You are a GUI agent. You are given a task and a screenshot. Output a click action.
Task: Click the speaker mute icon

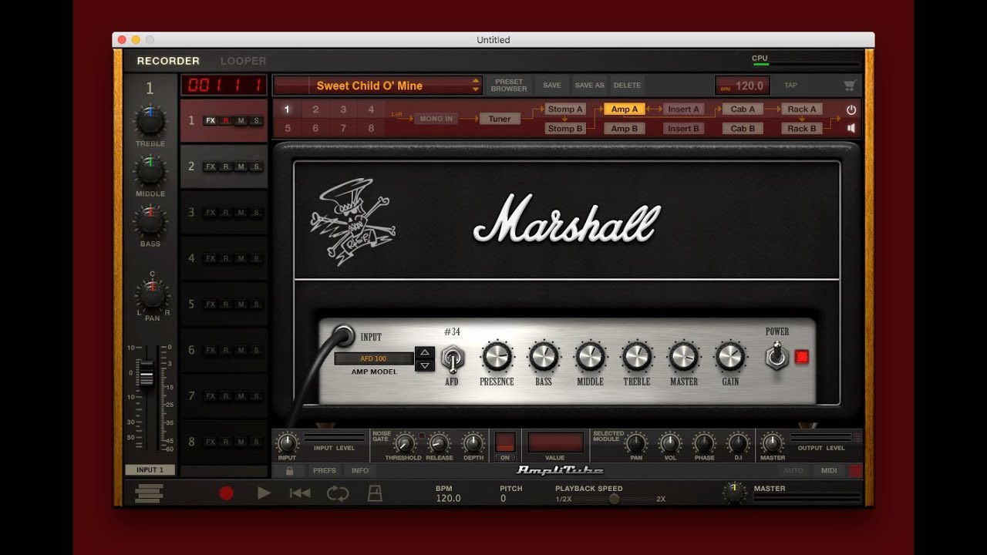pyautogui.click(x=851, y=128)
